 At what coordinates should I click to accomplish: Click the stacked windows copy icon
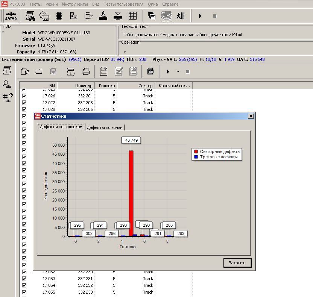[152, 15]
